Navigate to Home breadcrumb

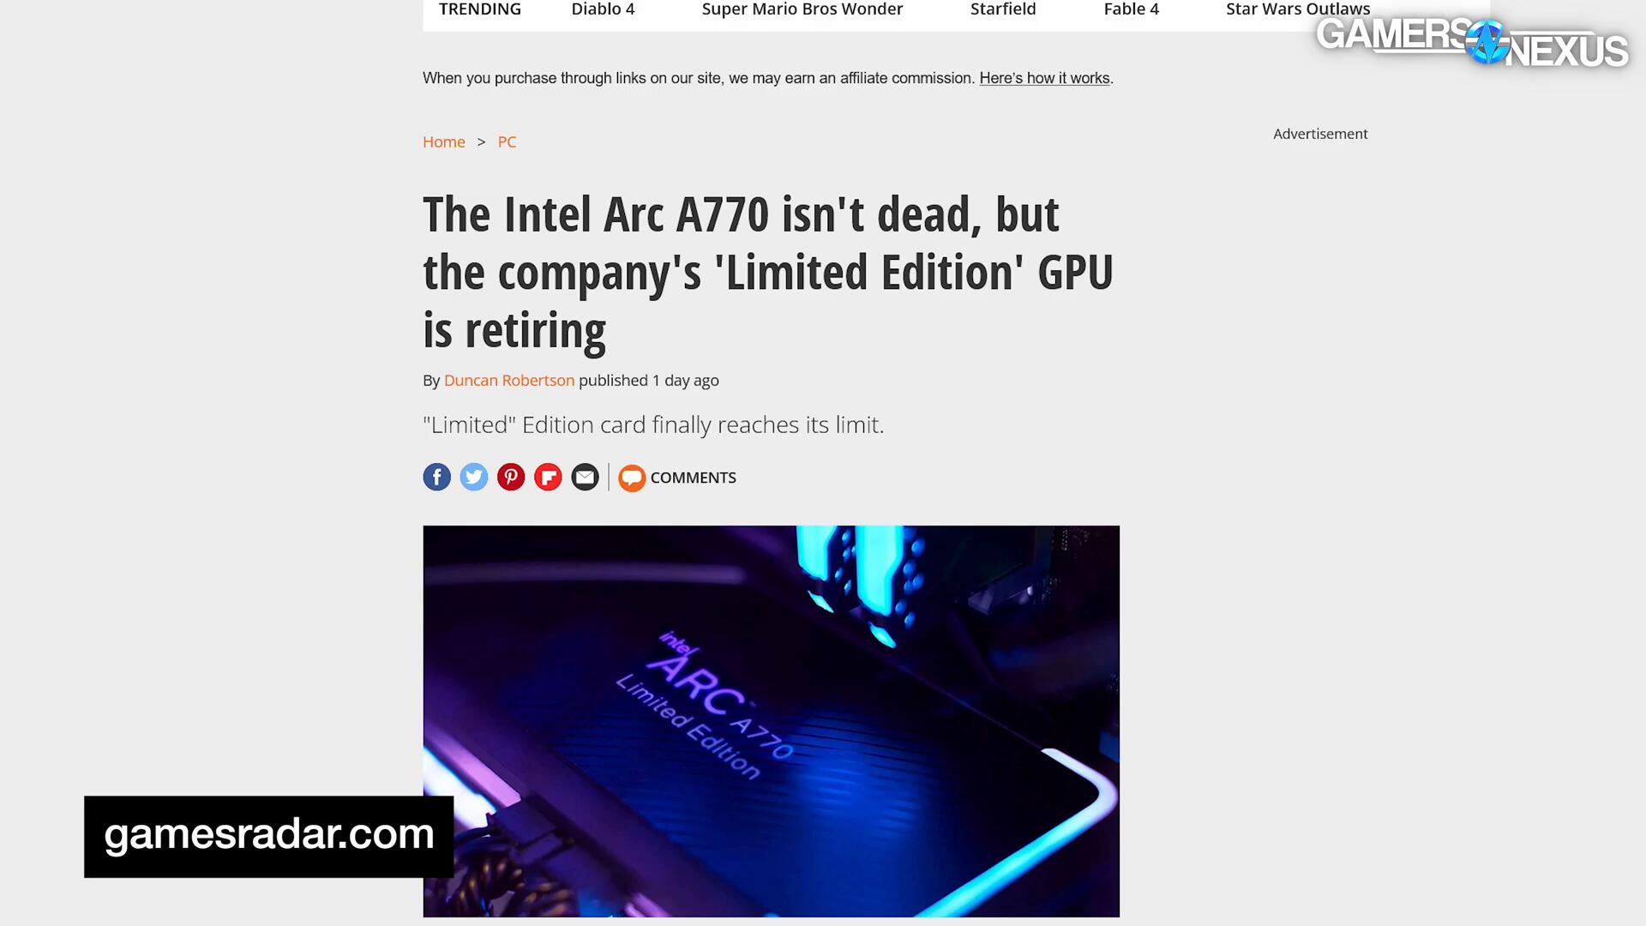[444, 142]
